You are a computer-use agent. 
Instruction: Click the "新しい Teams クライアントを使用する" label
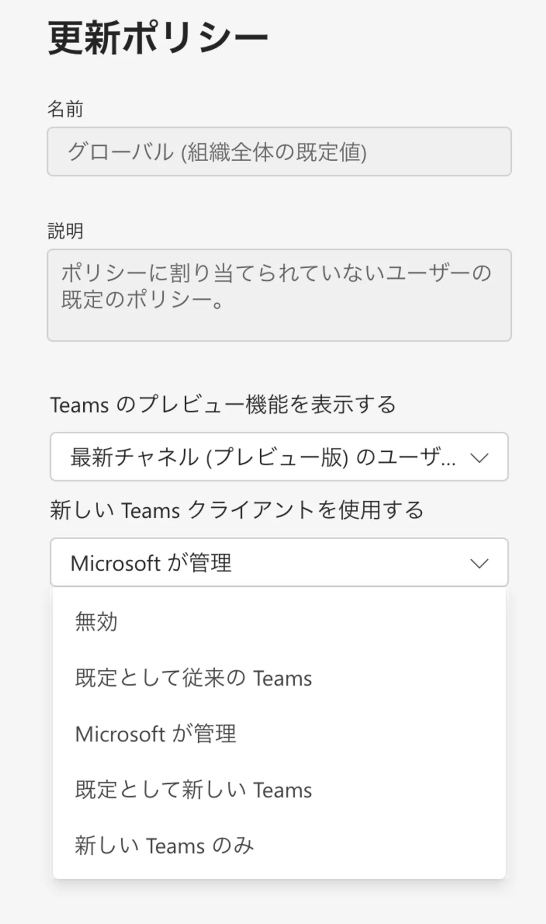237,510
